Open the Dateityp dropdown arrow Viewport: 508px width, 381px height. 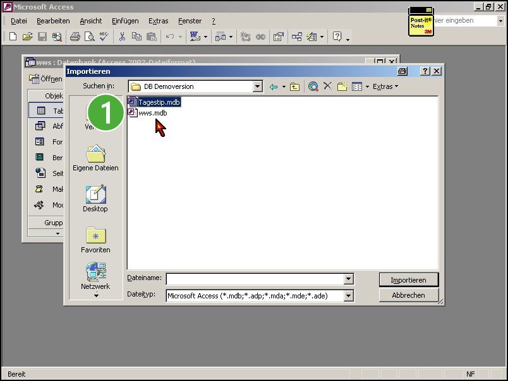[x=348, y=296]
